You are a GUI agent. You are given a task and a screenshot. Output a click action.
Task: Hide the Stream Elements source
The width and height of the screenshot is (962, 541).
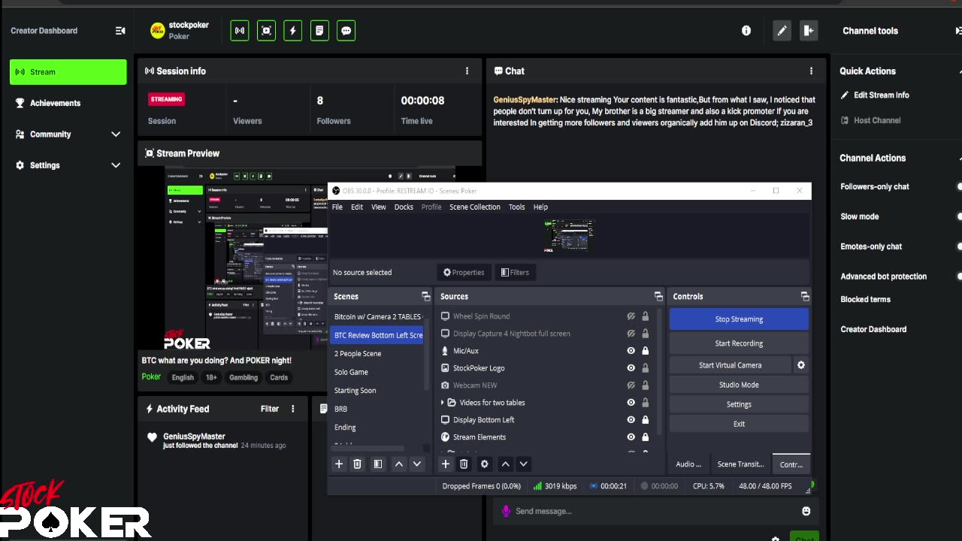631,437
